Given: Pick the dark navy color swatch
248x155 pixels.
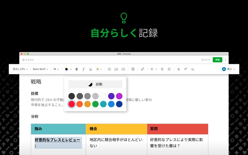Looking at the screenshot, I should click(x=119, y=104).
